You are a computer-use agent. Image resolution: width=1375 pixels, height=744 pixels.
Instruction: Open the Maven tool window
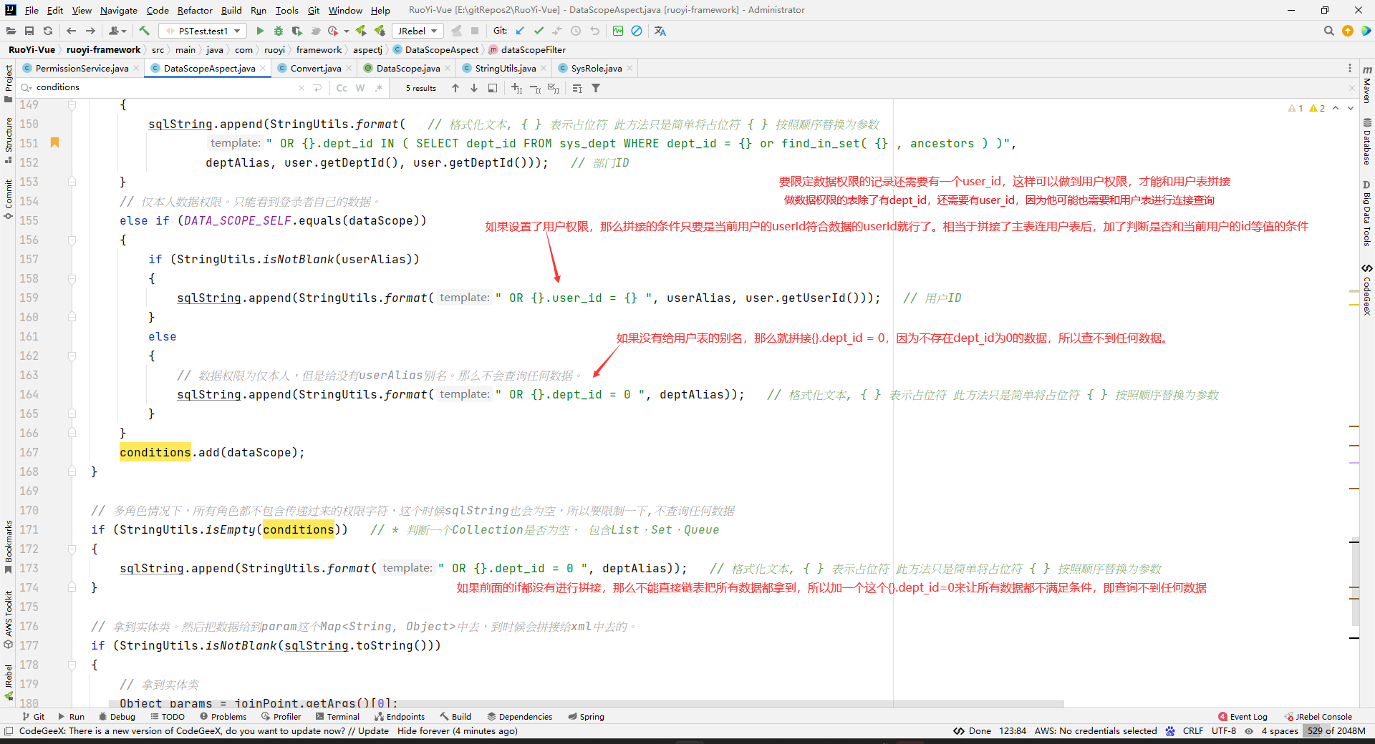[x=1367, y=85]
